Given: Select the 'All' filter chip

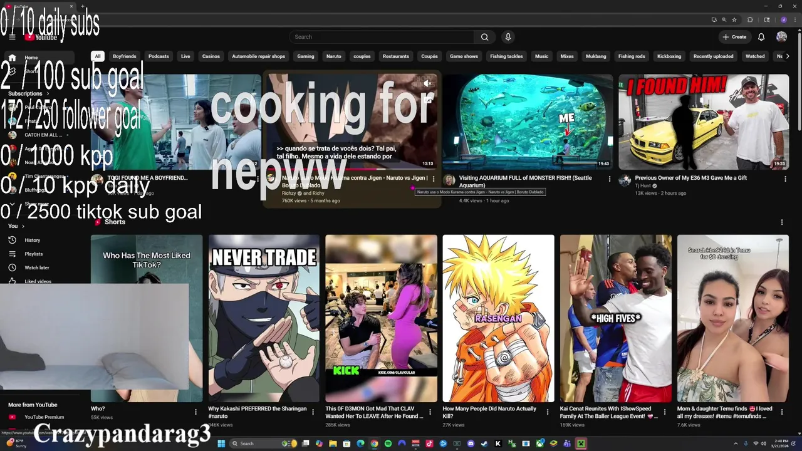Looking at the screenshot, I should [97, 56].
